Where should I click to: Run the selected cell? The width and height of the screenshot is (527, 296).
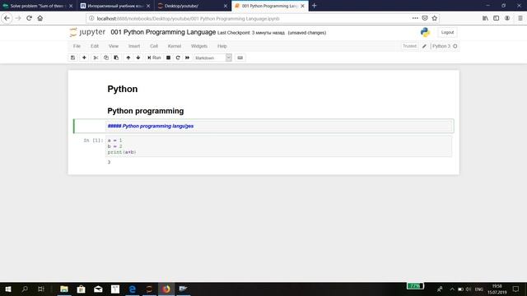coord(154,58)
